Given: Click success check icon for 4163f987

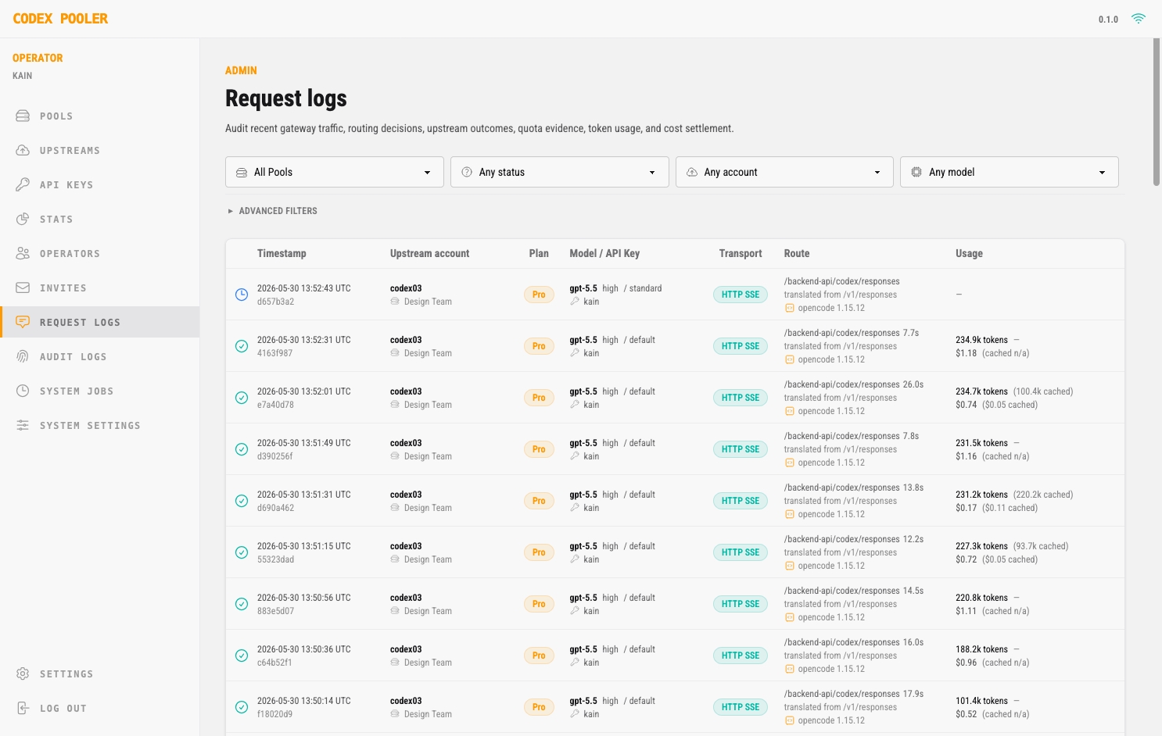Looking at the screenshot, I should pos(242,346).
